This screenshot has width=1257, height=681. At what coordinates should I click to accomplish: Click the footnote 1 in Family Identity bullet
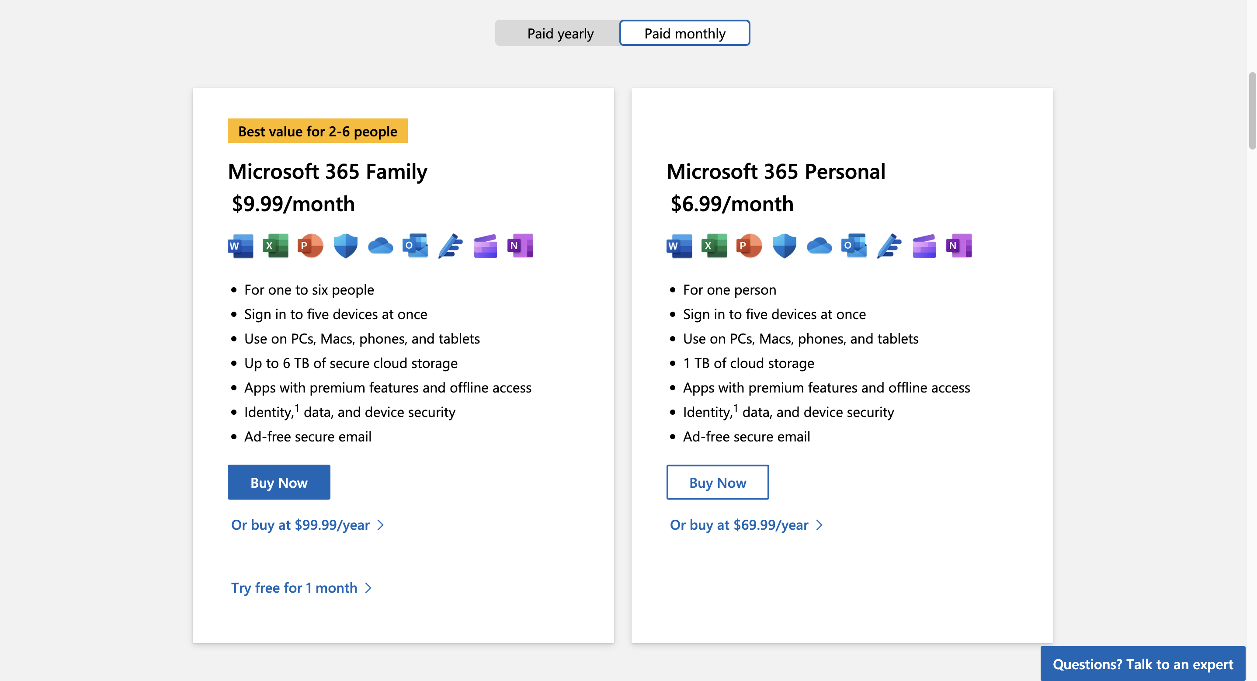(x=297, y=408)
